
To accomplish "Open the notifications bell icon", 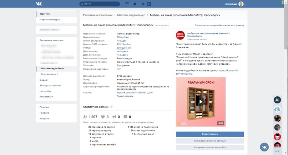I will pos(135,4).
